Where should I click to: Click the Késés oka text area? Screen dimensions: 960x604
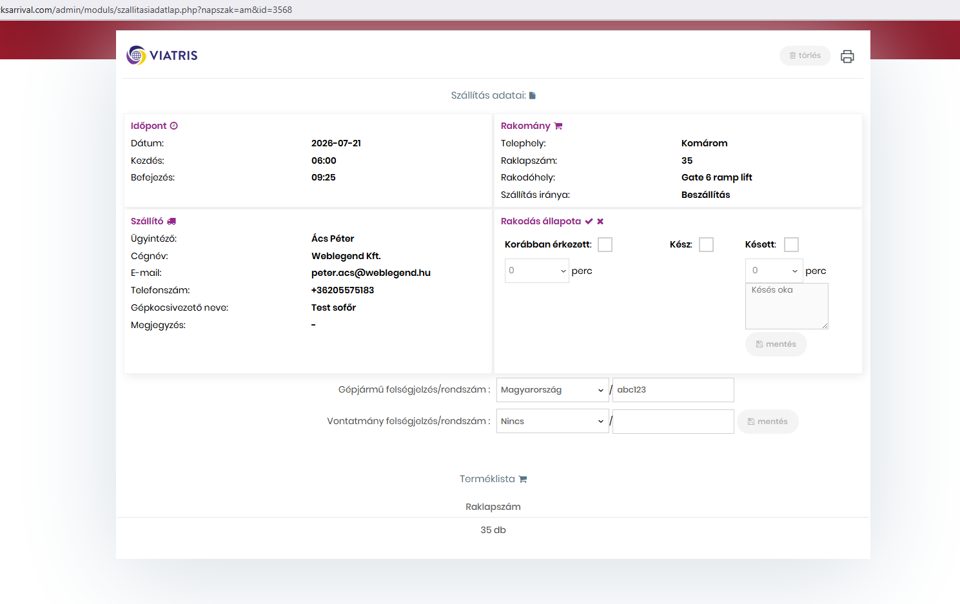(x=787, y=306)
